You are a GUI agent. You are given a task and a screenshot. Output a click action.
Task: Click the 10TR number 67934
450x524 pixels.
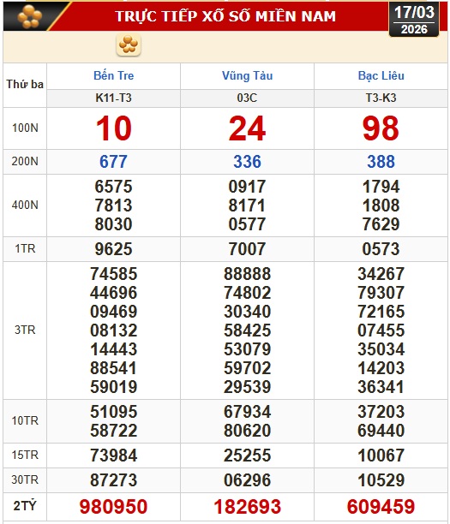tap(247, 412)
